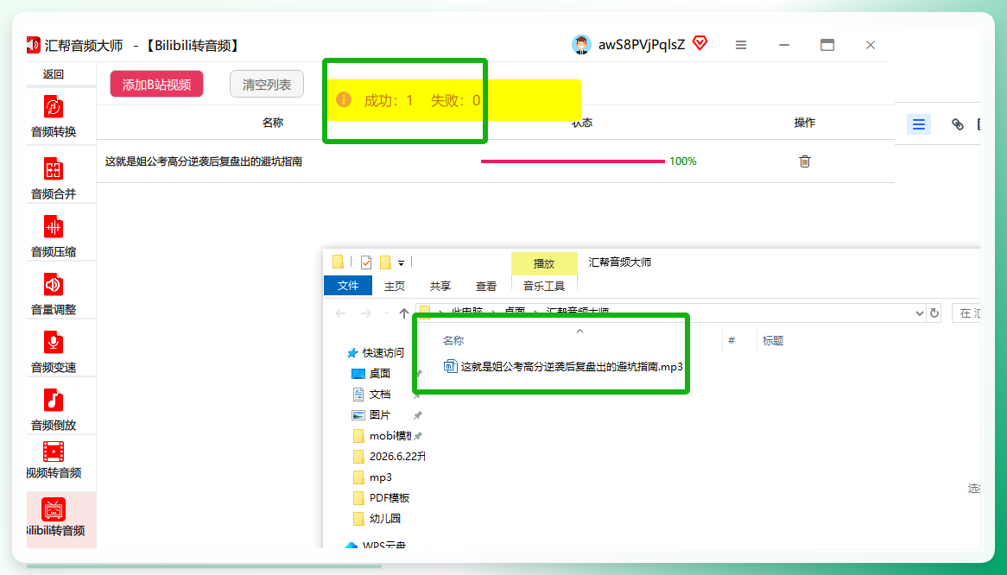Open the recent locations dropdown arrow
The height and width of the screenshot is (575, 1007).
point(386,313)
